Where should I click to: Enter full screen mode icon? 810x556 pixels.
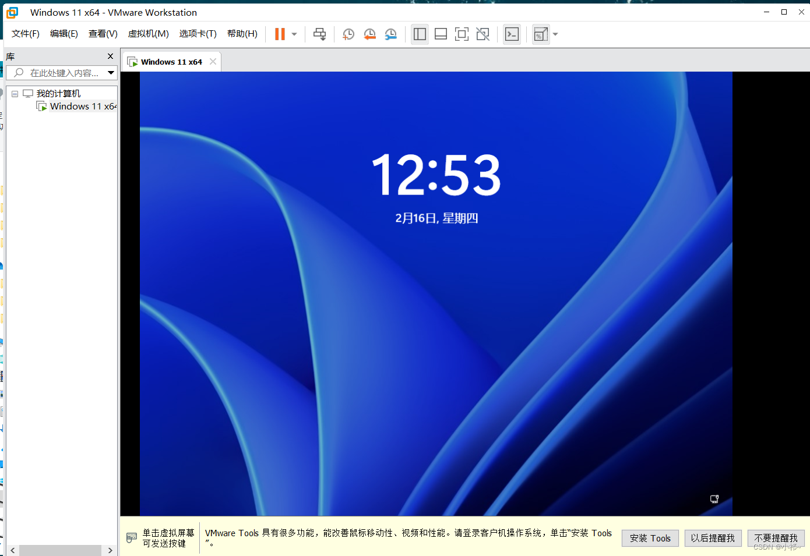pos(462,34)
